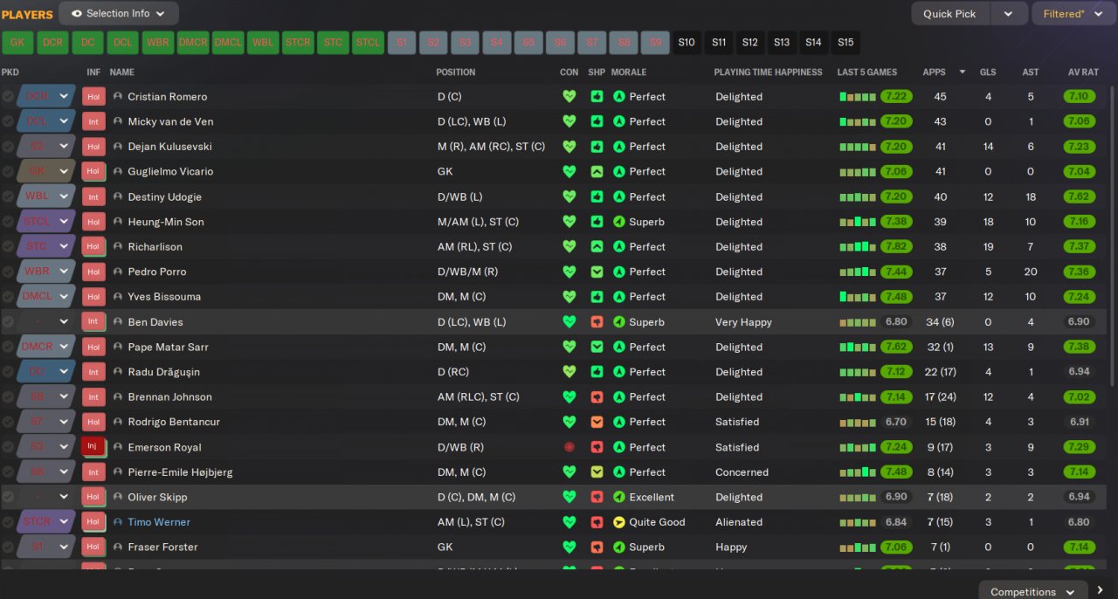Select the GK position slot
This screenshot has height=599, width=1118.
pyautogui.click(x=17, y=43)
